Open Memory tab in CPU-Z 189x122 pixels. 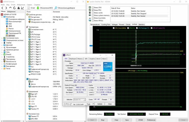point(80,59)
